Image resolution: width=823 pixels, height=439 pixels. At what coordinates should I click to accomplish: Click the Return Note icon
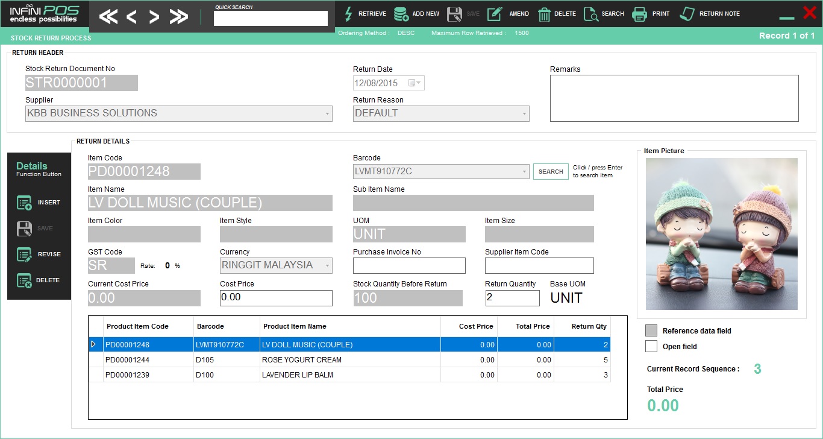687,14
